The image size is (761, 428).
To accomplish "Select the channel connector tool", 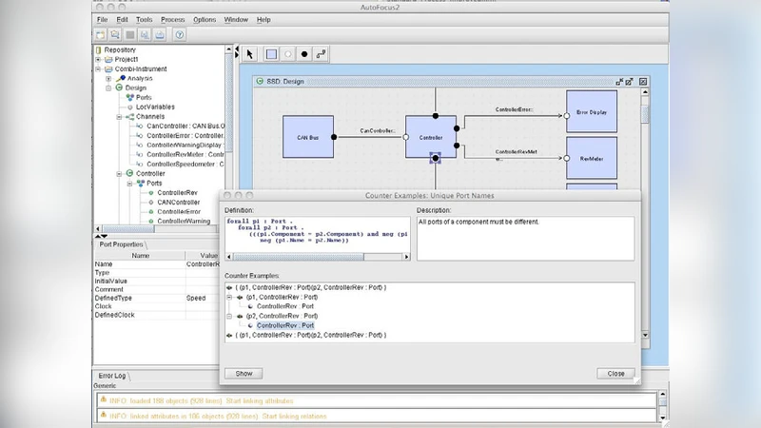I will tap(322, 54).
